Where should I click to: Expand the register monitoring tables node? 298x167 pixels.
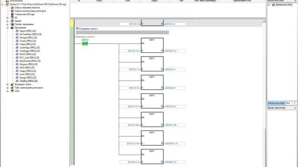[x=7, y=88]
